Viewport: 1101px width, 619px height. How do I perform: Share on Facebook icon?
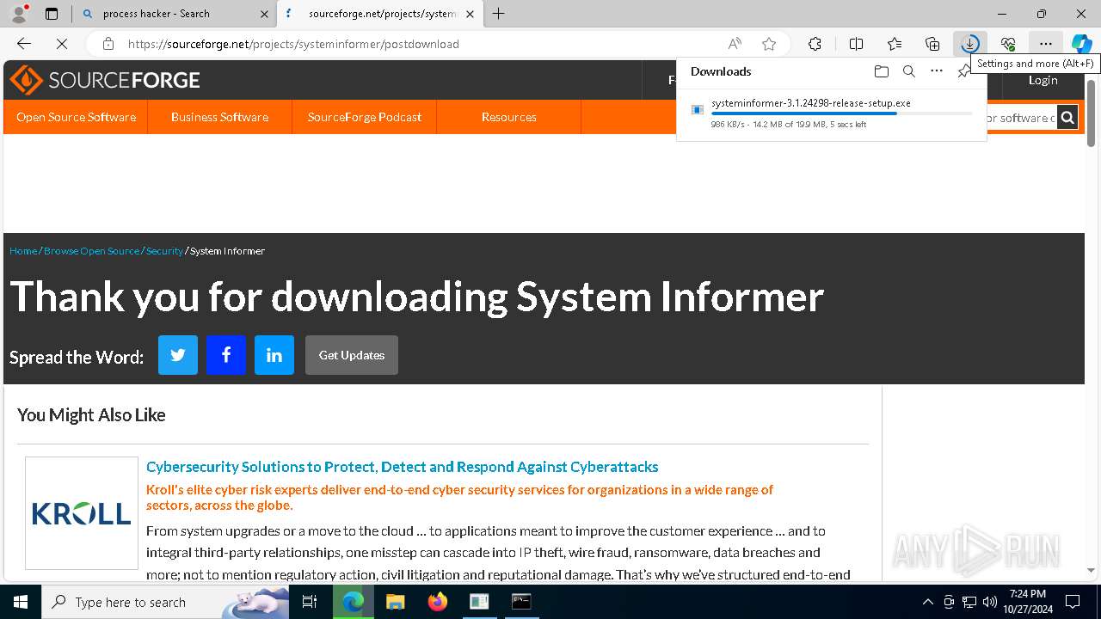click(x=226, y=355)
